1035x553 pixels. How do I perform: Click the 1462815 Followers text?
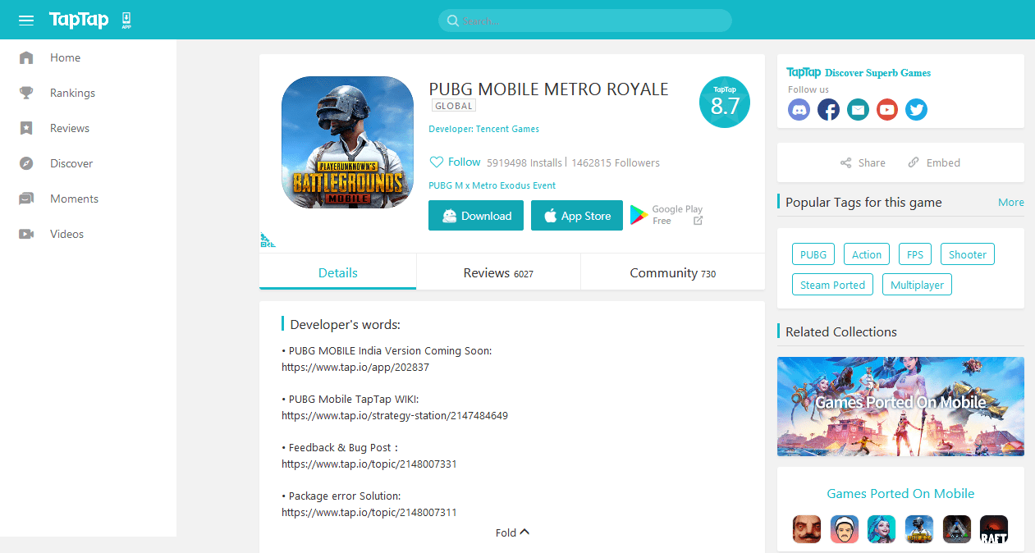click(x=616, y=163)
